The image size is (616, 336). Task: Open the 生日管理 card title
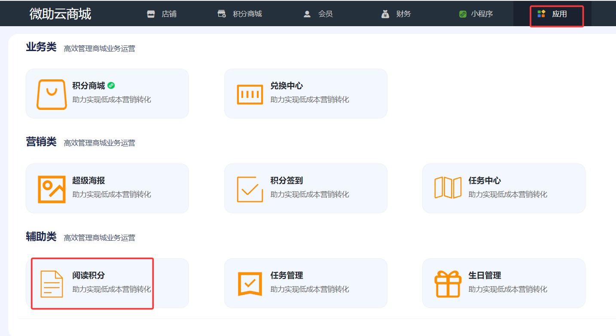[485, 275]
